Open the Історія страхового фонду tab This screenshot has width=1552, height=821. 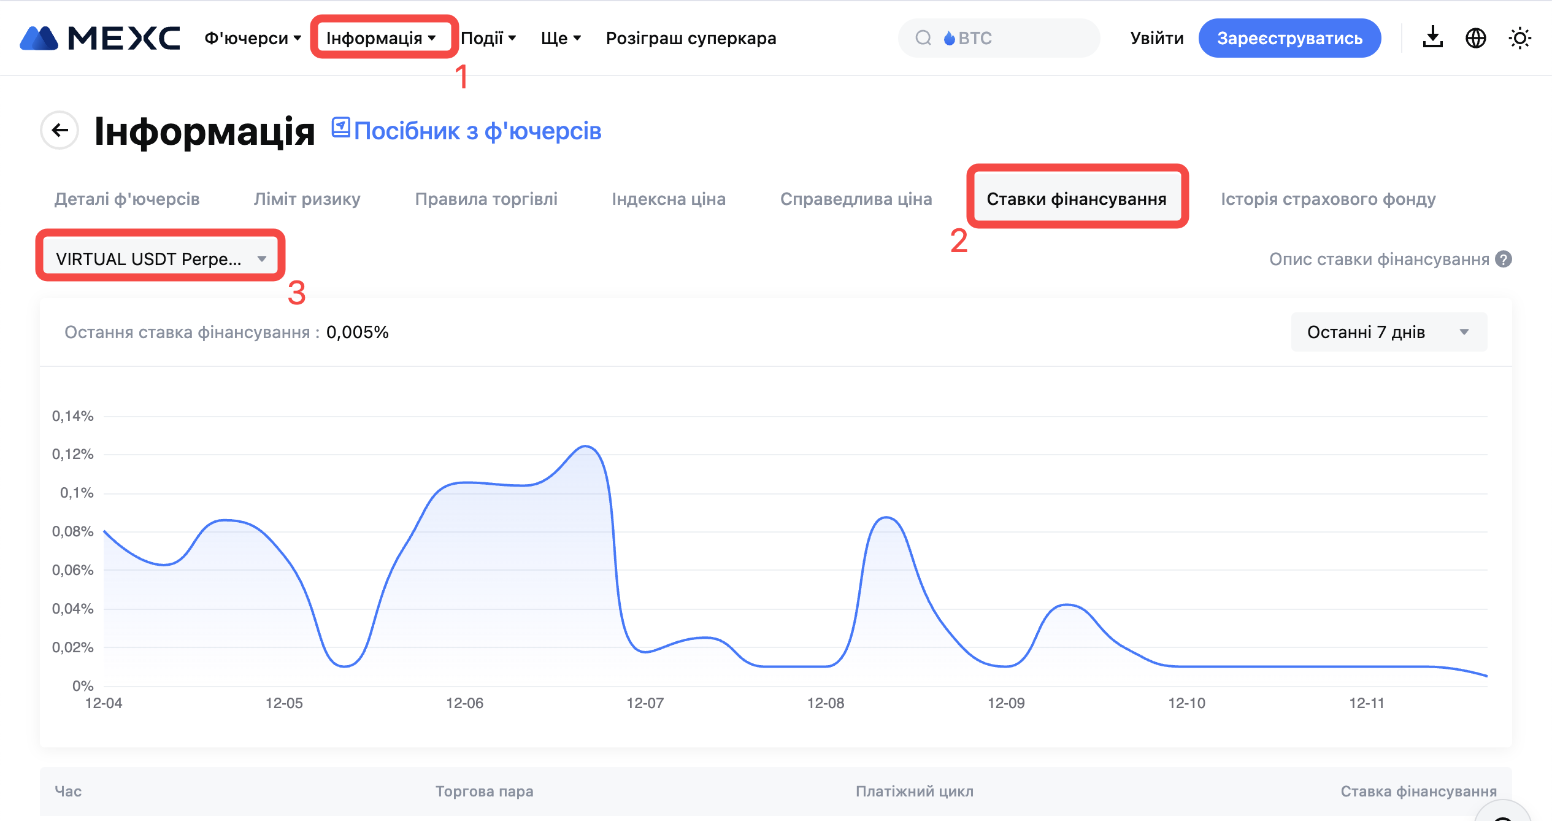(1327, 199)
